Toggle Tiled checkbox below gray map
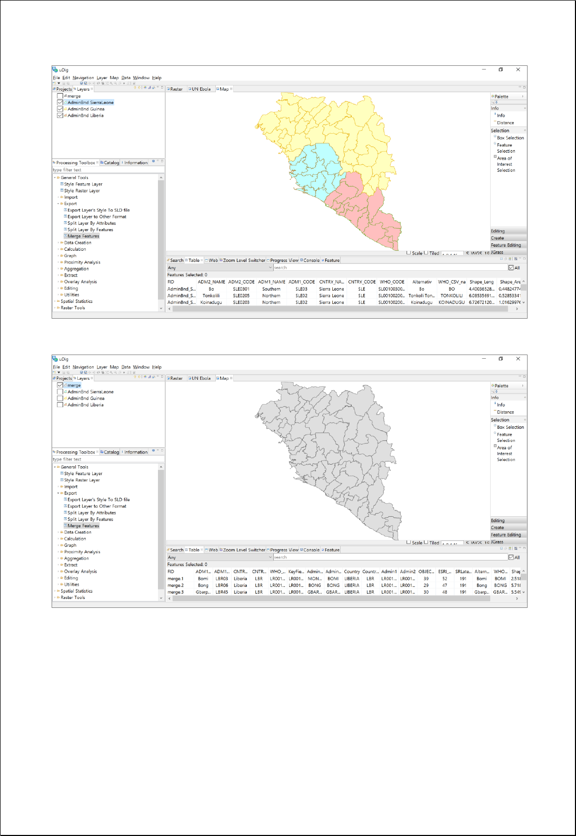This screenshot has width=576, height=836. point(426,542)
